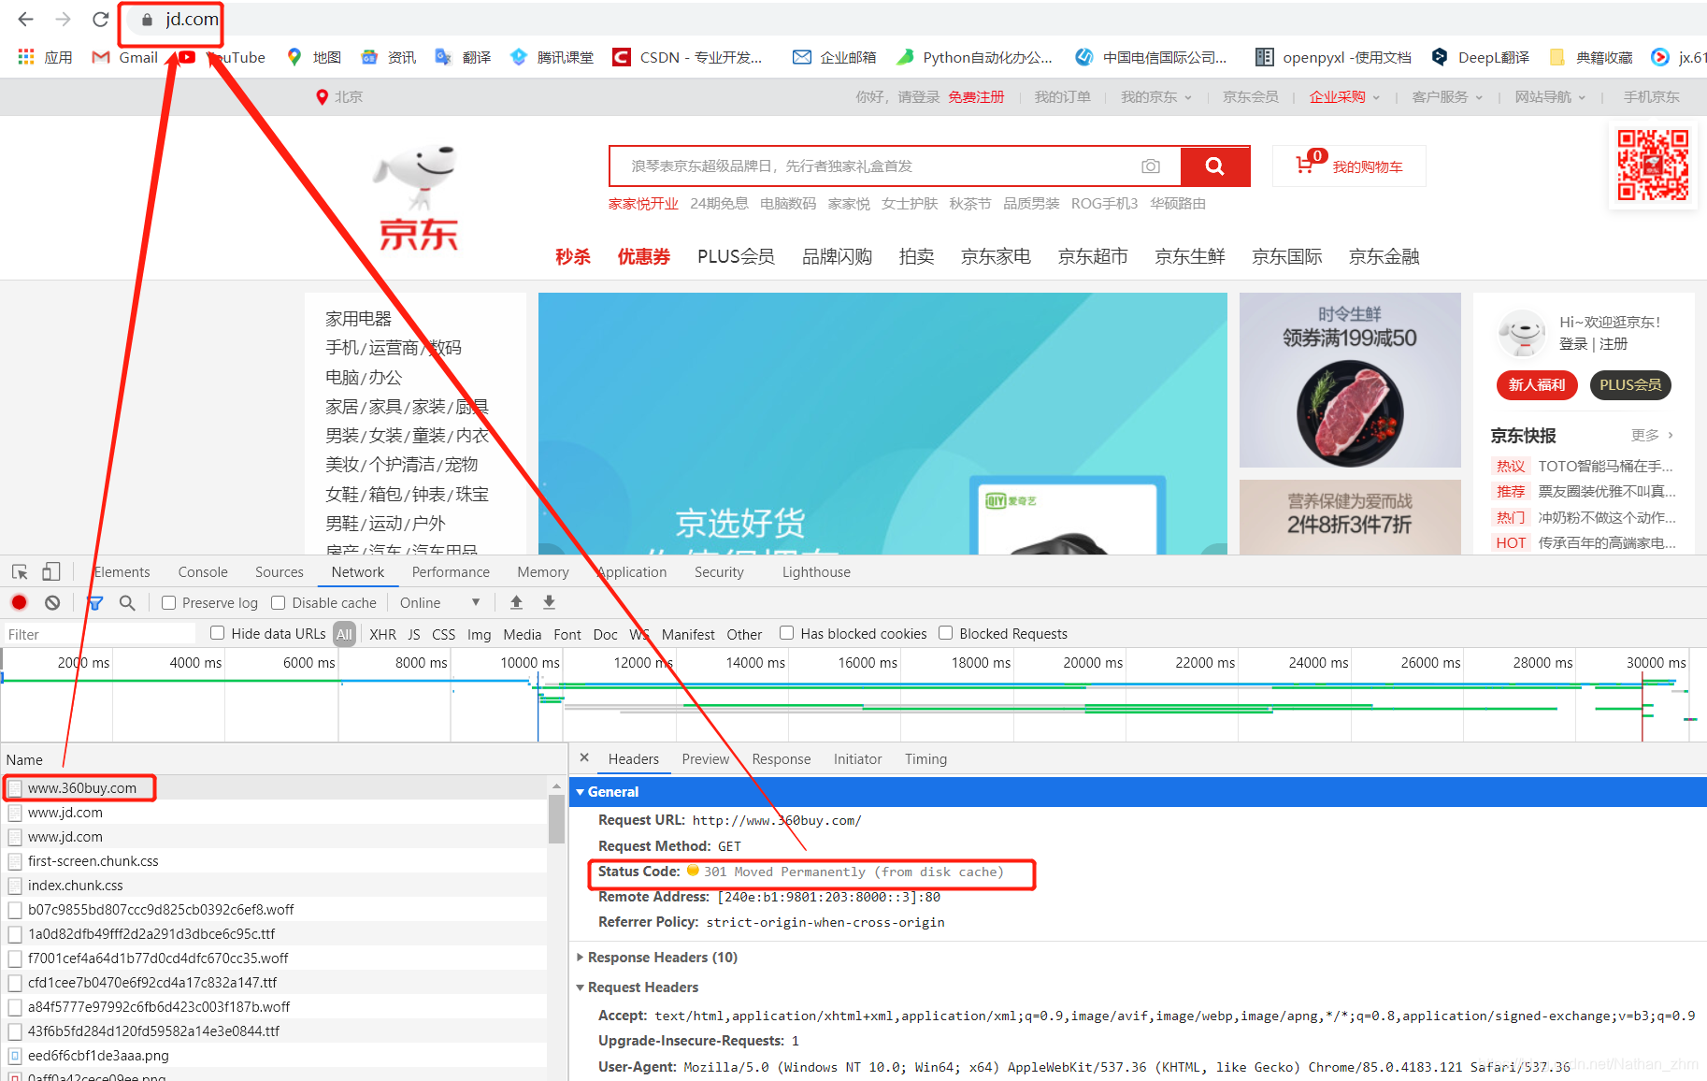1707x1081 pixels.
Task: Toggle the network filter funnel icon
Action: pos(94,603)
